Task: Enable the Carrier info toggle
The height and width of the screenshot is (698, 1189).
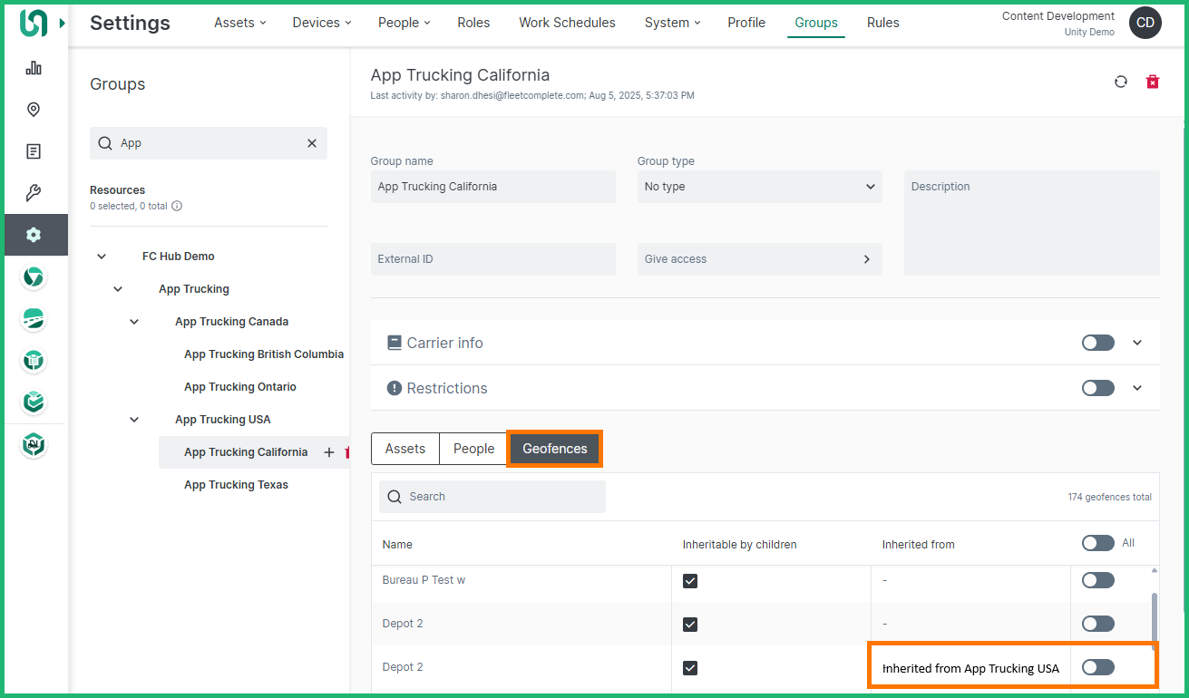Action: 1097,343
